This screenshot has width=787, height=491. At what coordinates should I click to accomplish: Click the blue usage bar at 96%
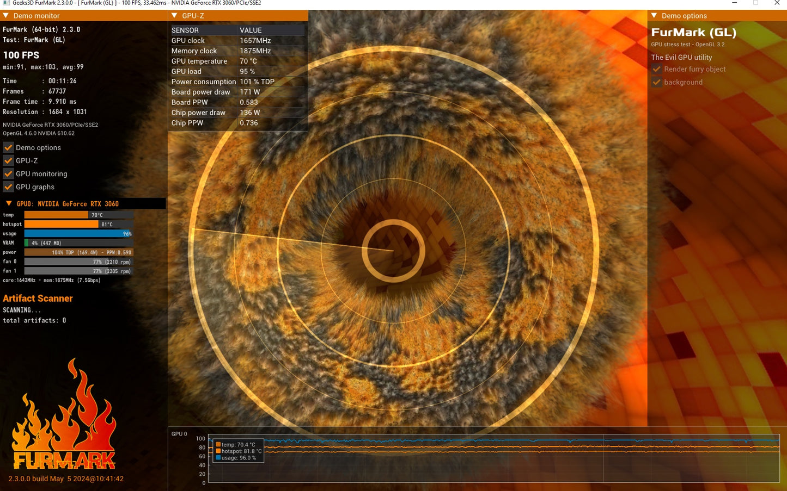click(x=79, y=234)
